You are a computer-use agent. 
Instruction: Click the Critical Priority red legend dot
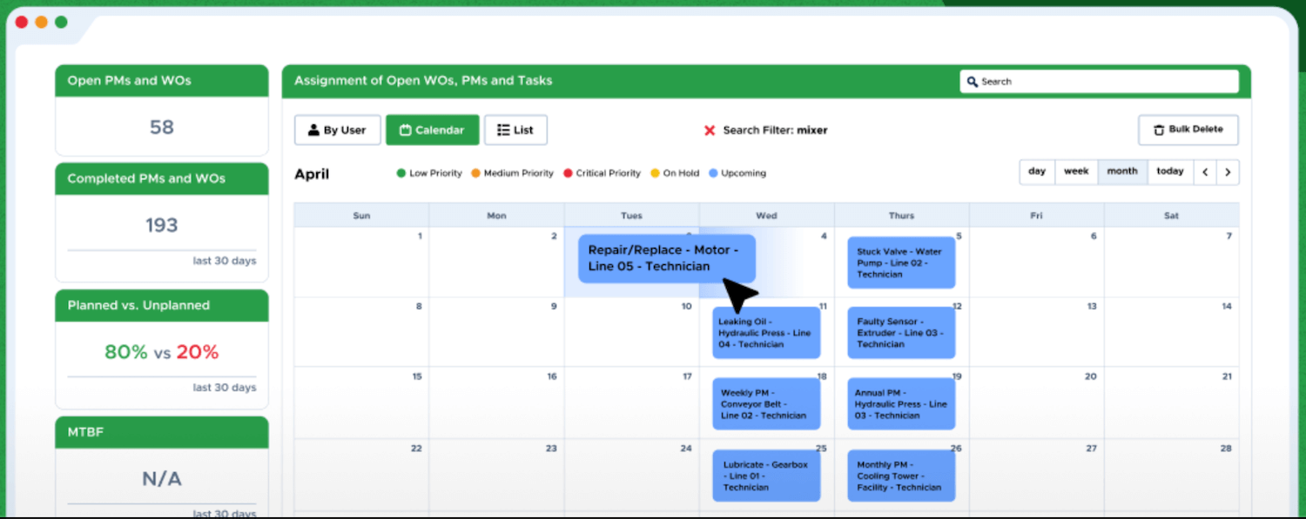[568, 173]
